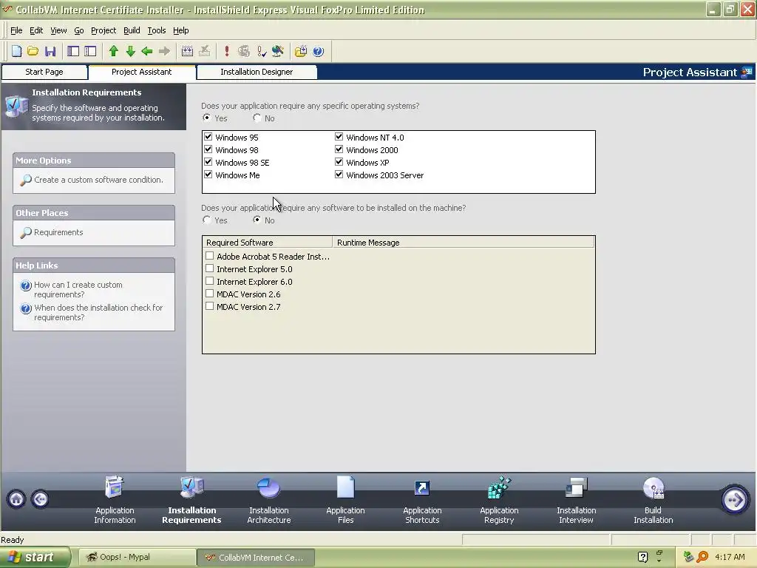The width and height of the screenshot is (757, 568).
Task: Switch to the Installation Designer tab
Action: pos(257,72)
